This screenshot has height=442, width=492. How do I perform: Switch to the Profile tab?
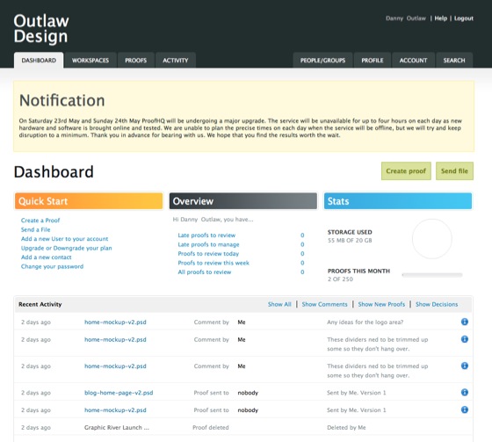tap(373, 61)
